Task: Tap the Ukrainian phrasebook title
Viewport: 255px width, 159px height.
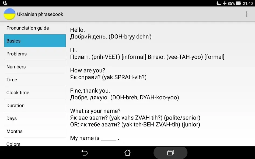Action: pyautogui.click(x=40, y=14)
